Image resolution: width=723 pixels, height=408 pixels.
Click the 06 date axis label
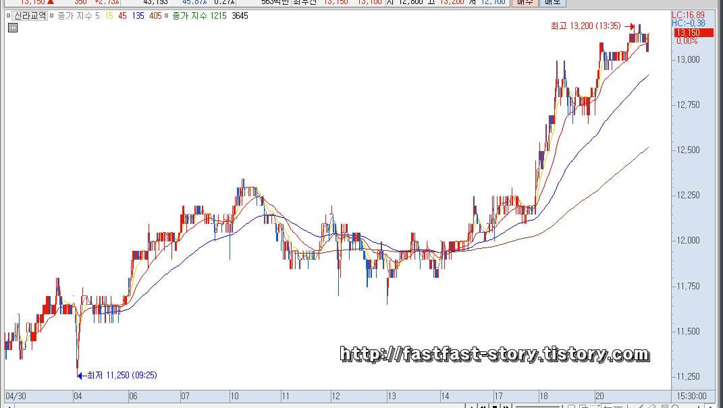(x=133, y=396)
